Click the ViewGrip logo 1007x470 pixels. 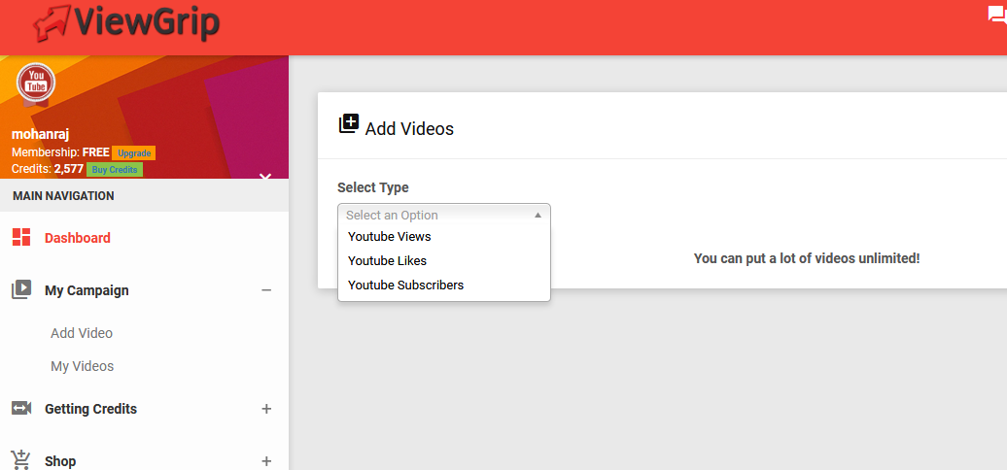pyautogui.click(x=126, y=23)
